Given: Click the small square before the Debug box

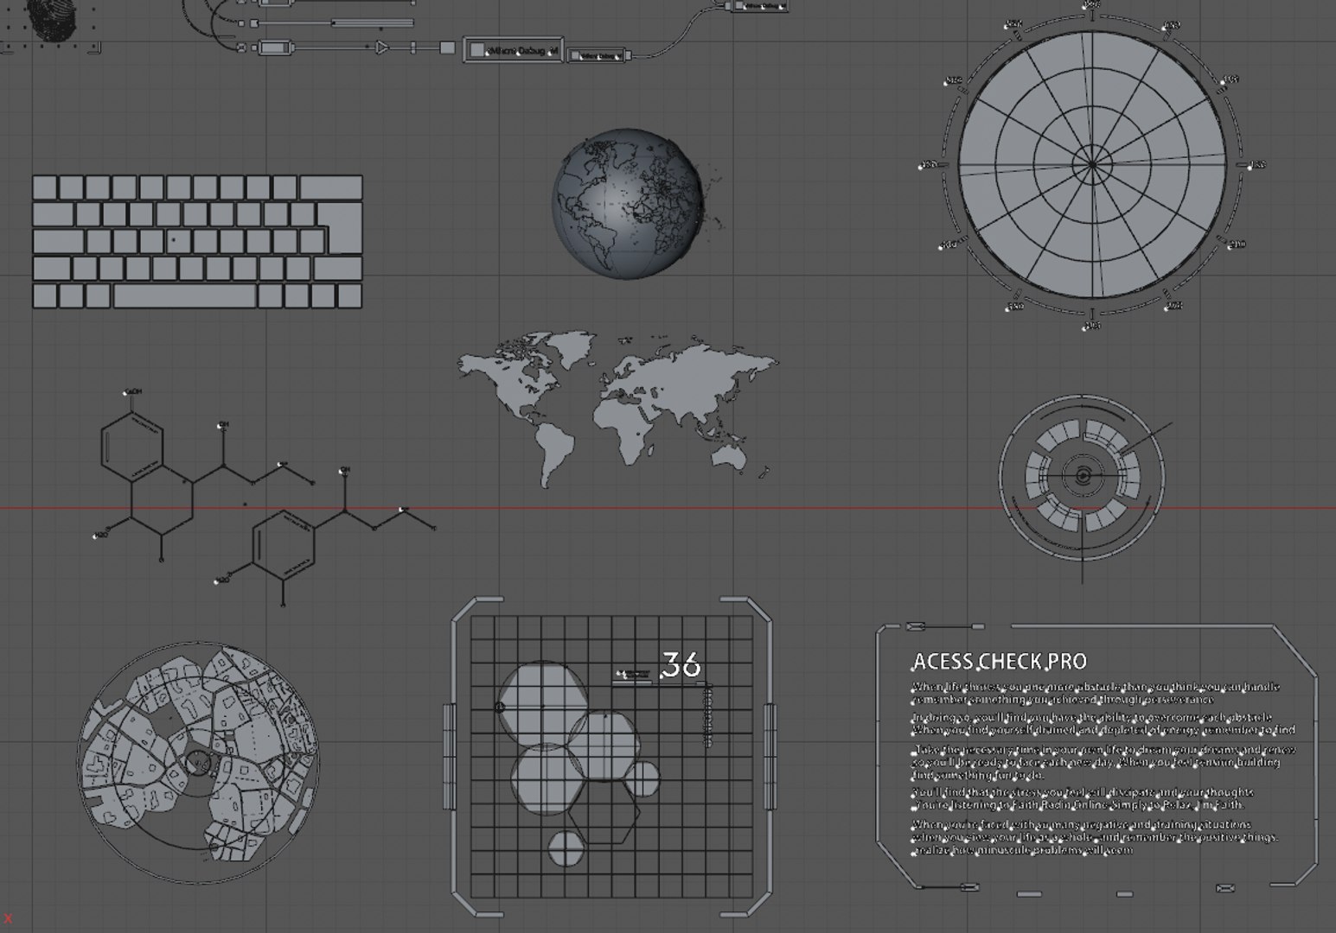Looking at the screenshot, I should click(x=447, y=48).
